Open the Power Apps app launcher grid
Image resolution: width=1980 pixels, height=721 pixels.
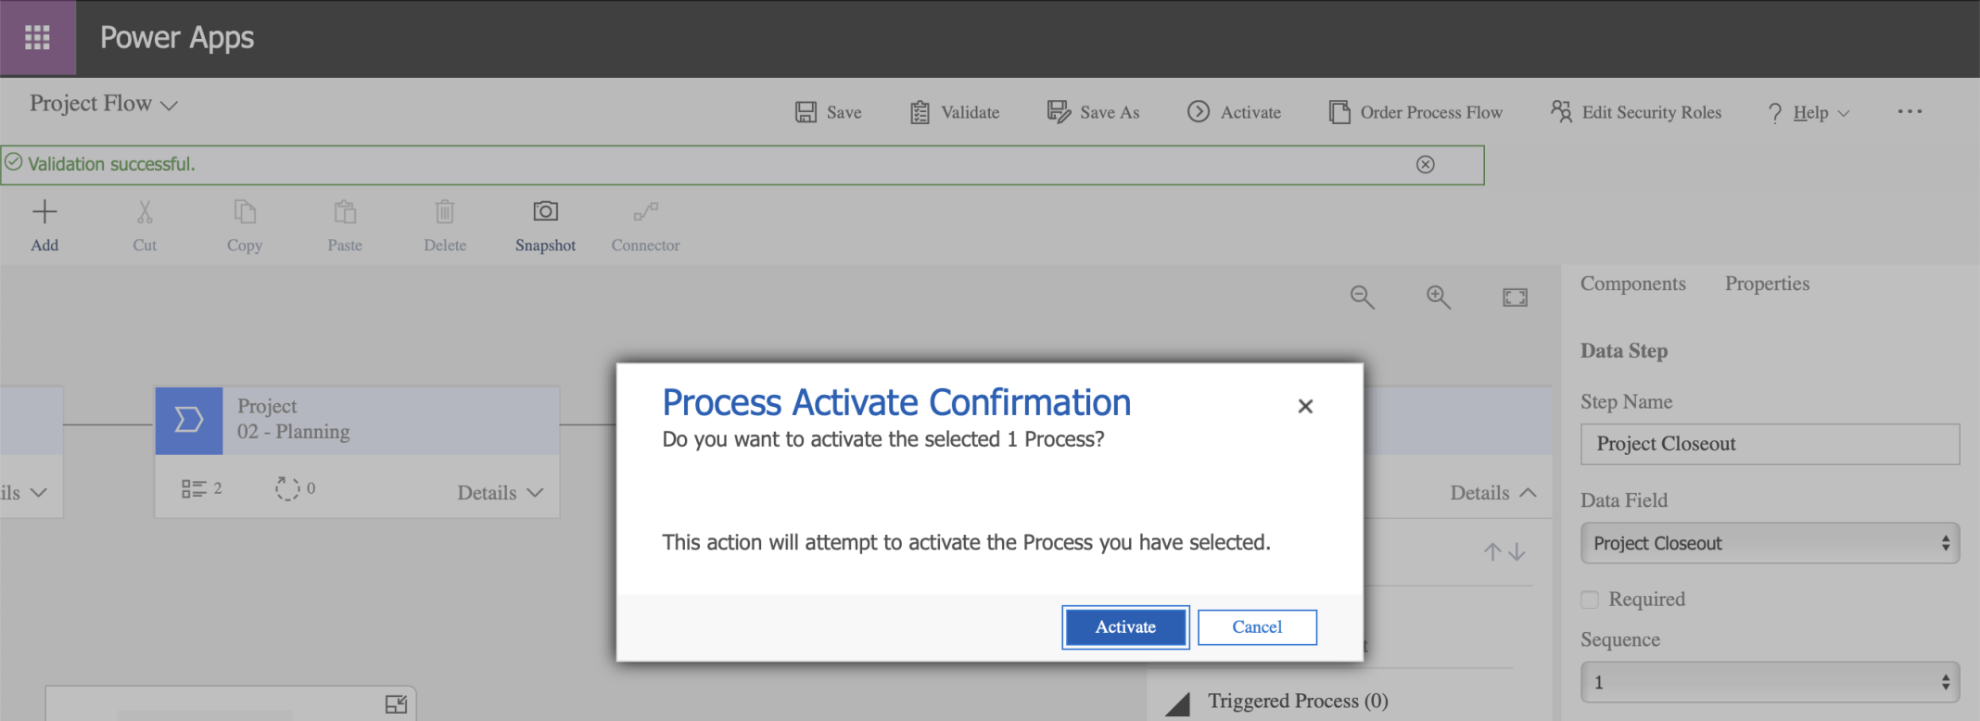point(37,38)
